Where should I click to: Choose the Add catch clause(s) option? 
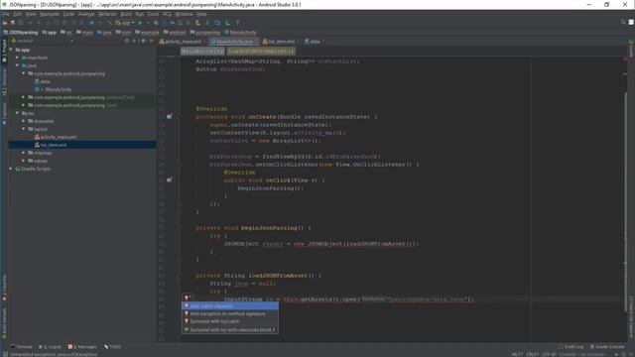coord(230,306)
